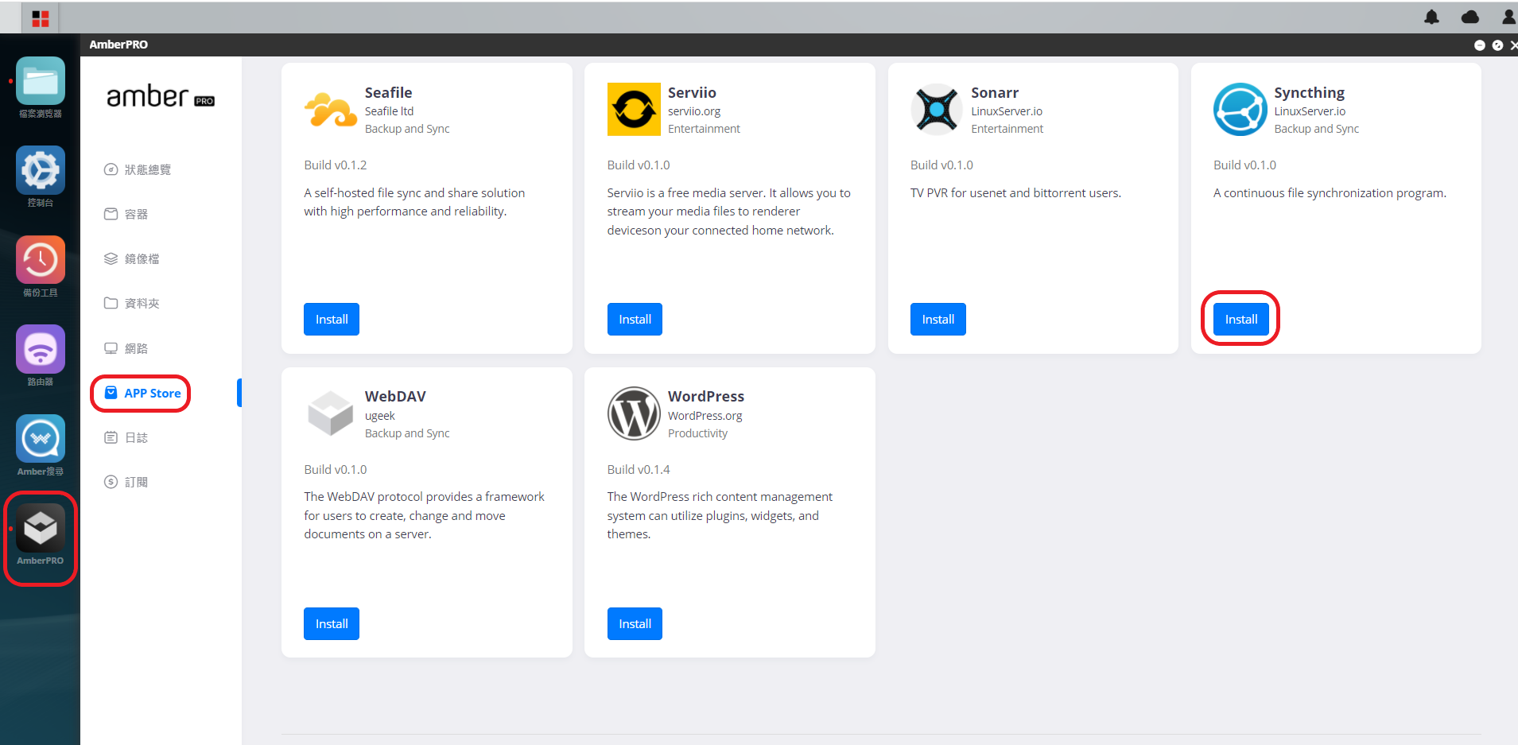Open 容器 containers in sidebar

[126, 214]
